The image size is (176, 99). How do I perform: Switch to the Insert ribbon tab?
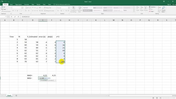tap(11, 4)
